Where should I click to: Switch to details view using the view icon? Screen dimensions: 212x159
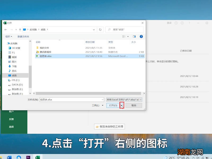[124, 36]
